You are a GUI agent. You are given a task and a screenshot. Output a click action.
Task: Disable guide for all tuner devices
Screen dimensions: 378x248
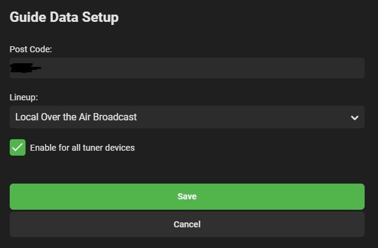[x=18, y=147]
